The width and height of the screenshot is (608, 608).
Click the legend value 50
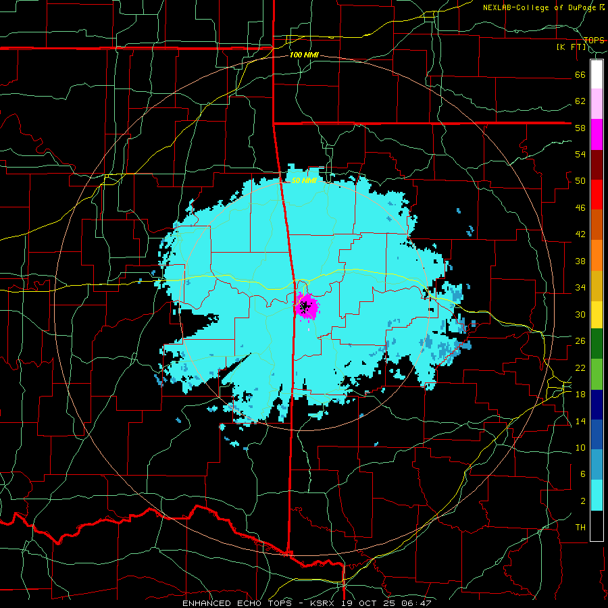pos(580,180)
